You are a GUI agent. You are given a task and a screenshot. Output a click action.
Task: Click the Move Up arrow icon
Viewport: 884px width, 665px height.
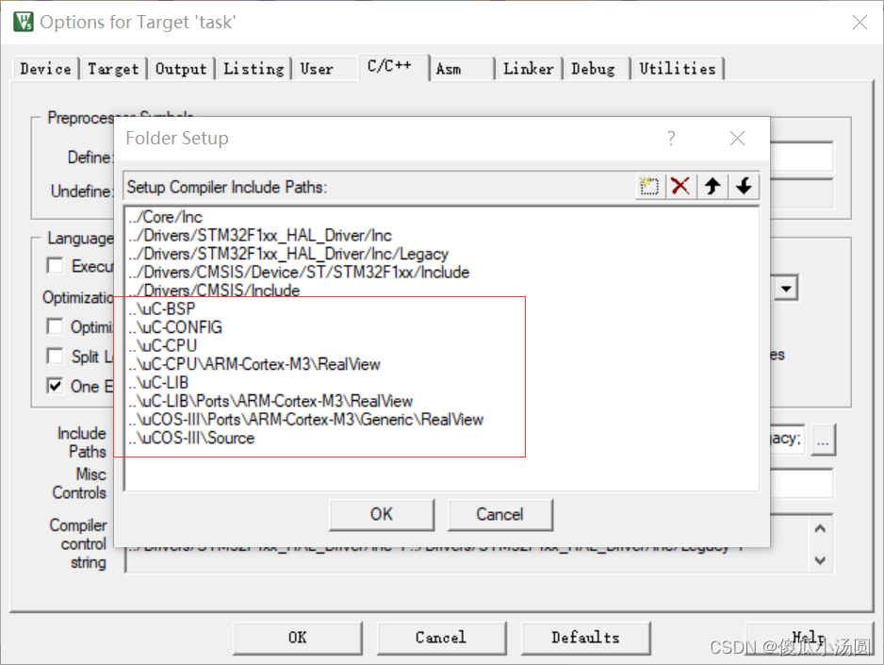click(x=712, y=186)
